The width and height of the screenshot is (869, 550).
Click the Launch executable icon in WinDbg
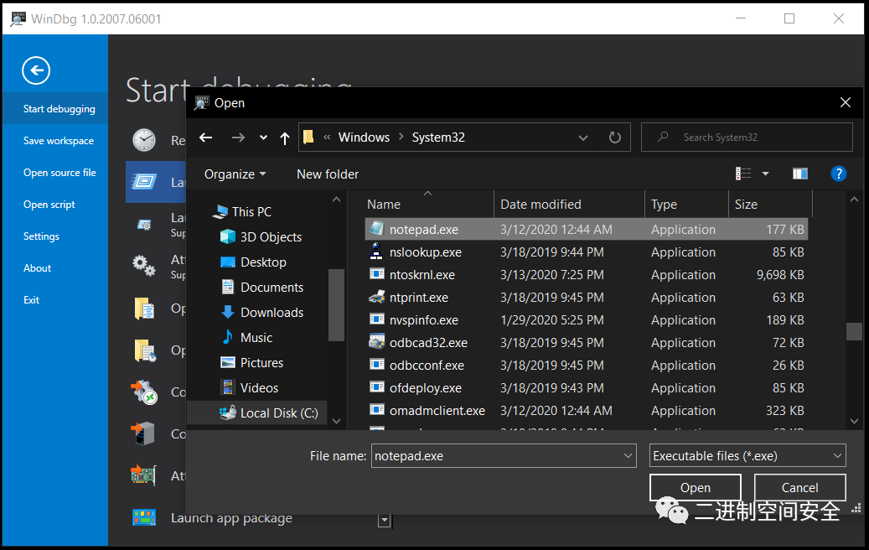click(144, 181)
